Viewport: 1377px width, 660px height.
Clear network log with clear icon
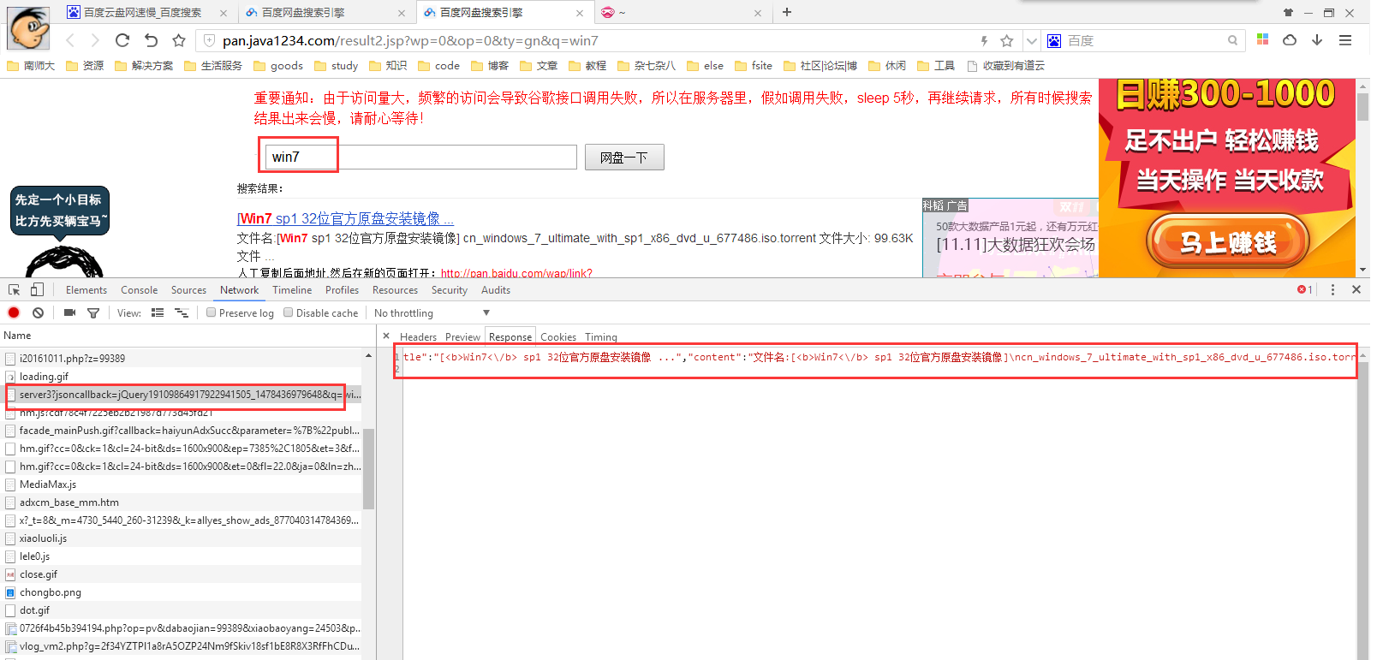pyautogui.click(x=39, y=312)
